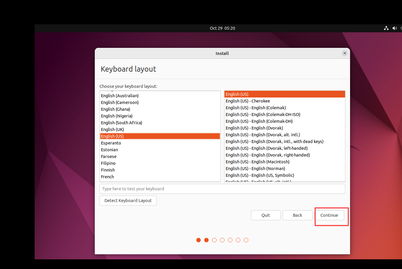Choose English (Dvorak, left-handed) variant

coord(285,148)
